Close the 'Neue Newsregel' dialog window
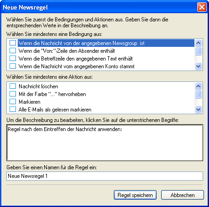Viewport: 209px width, 207px height. [x=202, y=7]
